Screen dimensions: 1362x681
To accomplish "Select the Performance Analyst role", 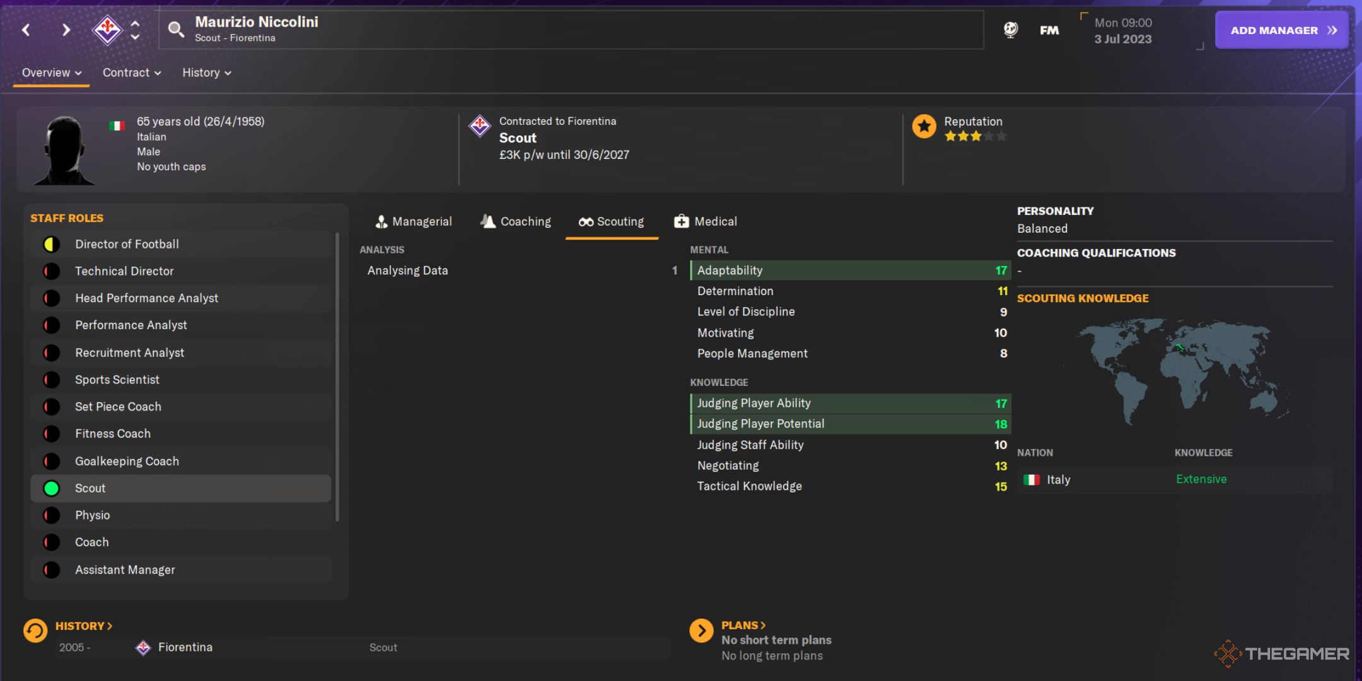I will pos(181,325).
